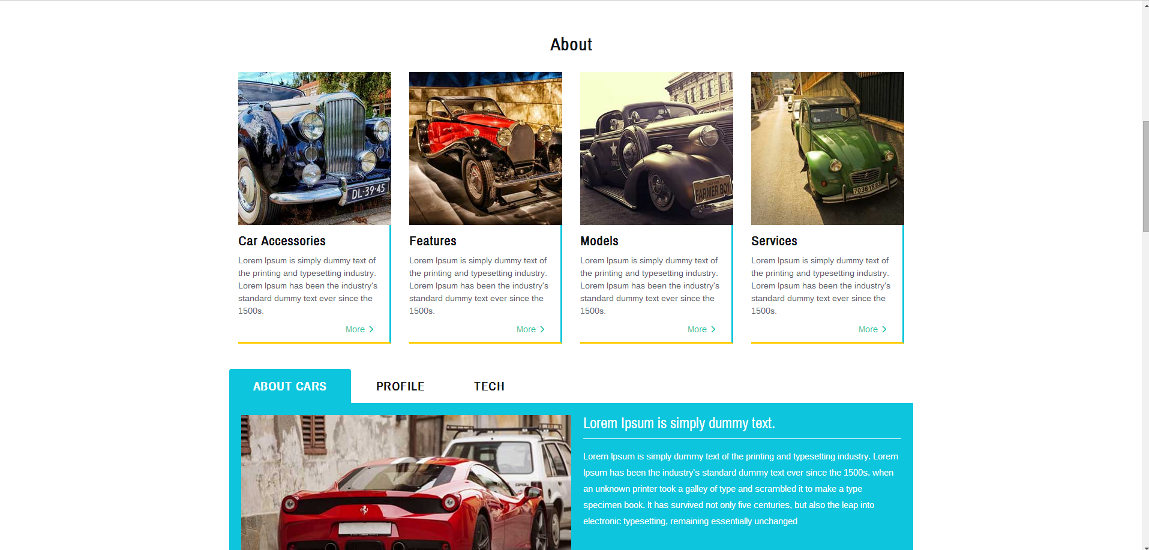Screen dimensions: 1149x550
Task: Follow the More link under Models
Action: click(697, 329)
